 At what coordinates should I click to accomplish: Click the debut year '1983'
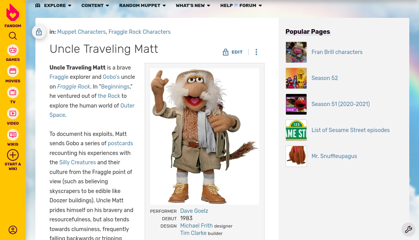coord(186,218)
